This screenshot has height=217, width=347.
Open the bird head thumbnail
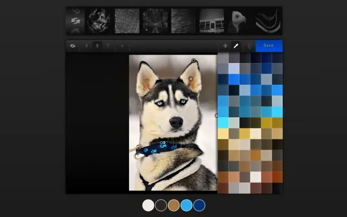[x=239, y=21]
